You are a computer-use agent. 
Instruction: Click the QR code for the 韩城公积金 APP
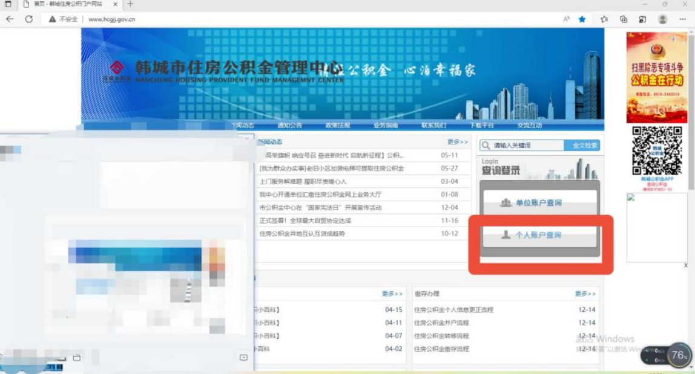[x=657, y=150]
